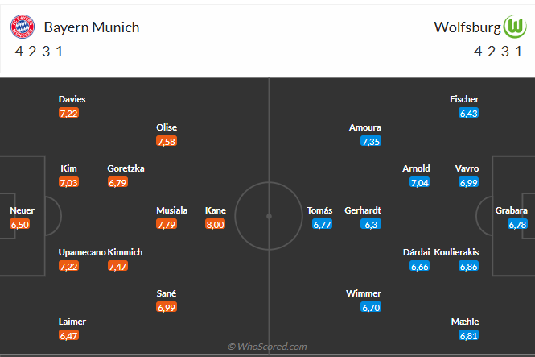Image resolution: width=535 pixels, height=357 pixels.
Task: Click Kane's 8,00 rating badge
Action: click(x=215, y=225)
